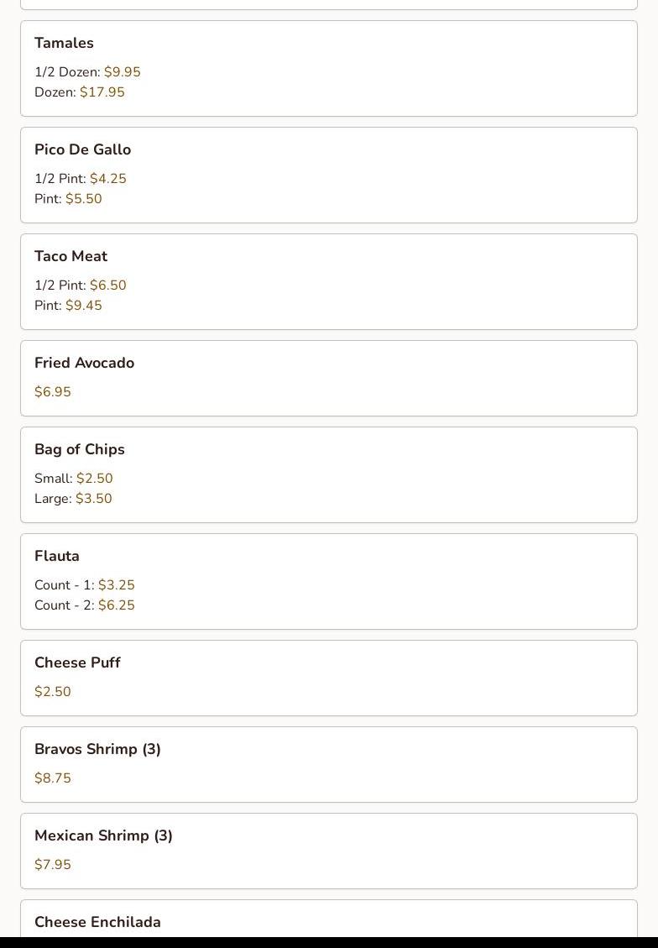
Task: Click the Taco Meat heading
Action: click(x=70, y=256)
